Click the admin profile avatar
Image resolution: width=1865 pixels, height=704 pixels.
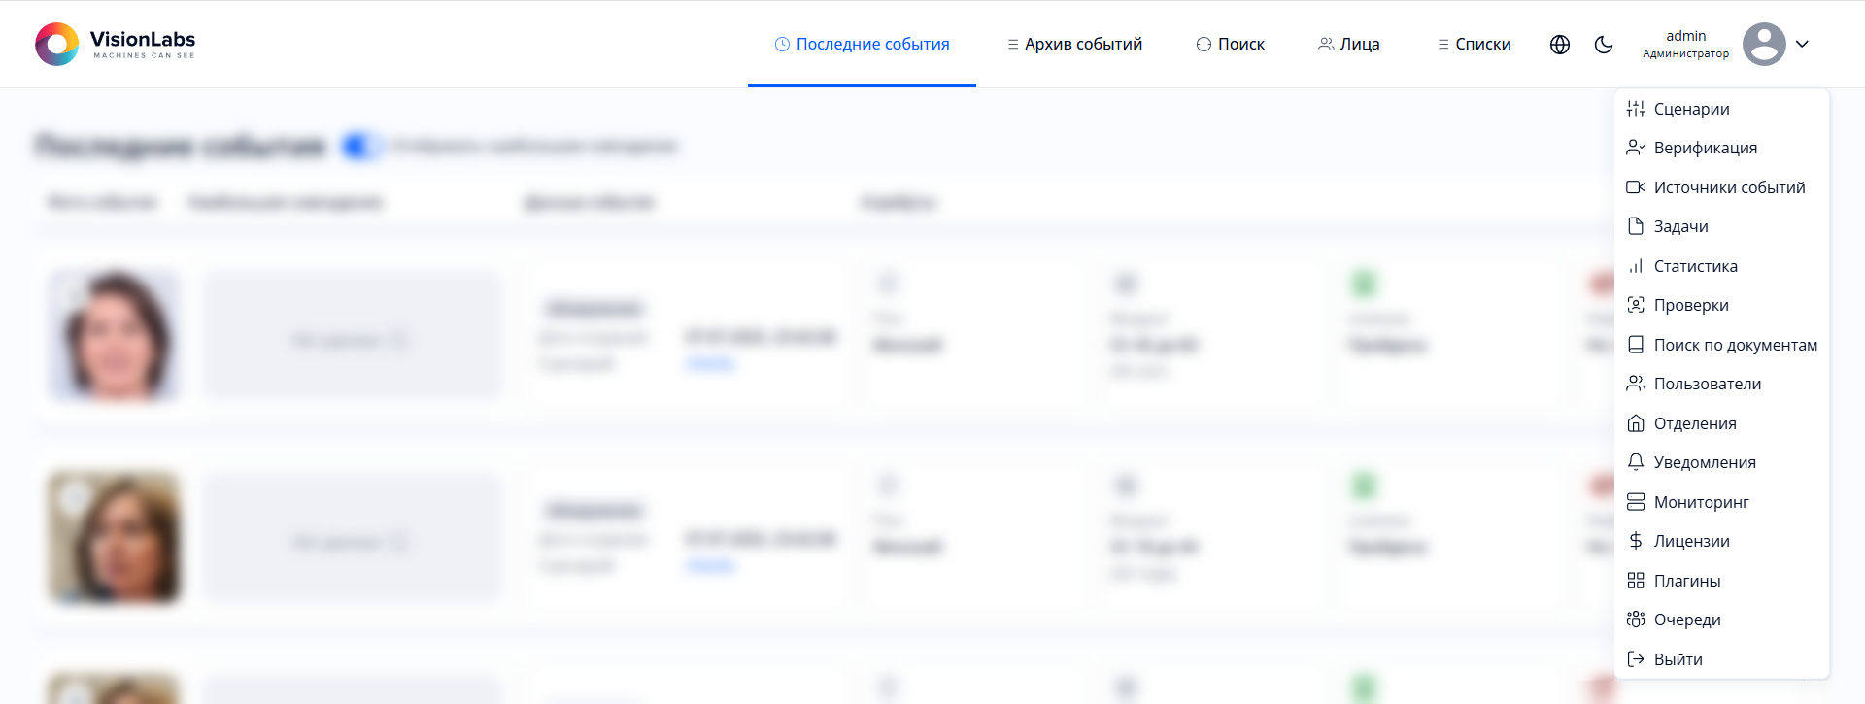[x=1764, y=45]
